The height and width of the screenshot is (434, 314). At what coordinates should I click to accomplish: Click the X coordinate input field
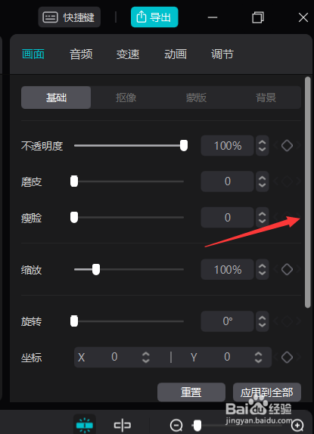(114, 357)
